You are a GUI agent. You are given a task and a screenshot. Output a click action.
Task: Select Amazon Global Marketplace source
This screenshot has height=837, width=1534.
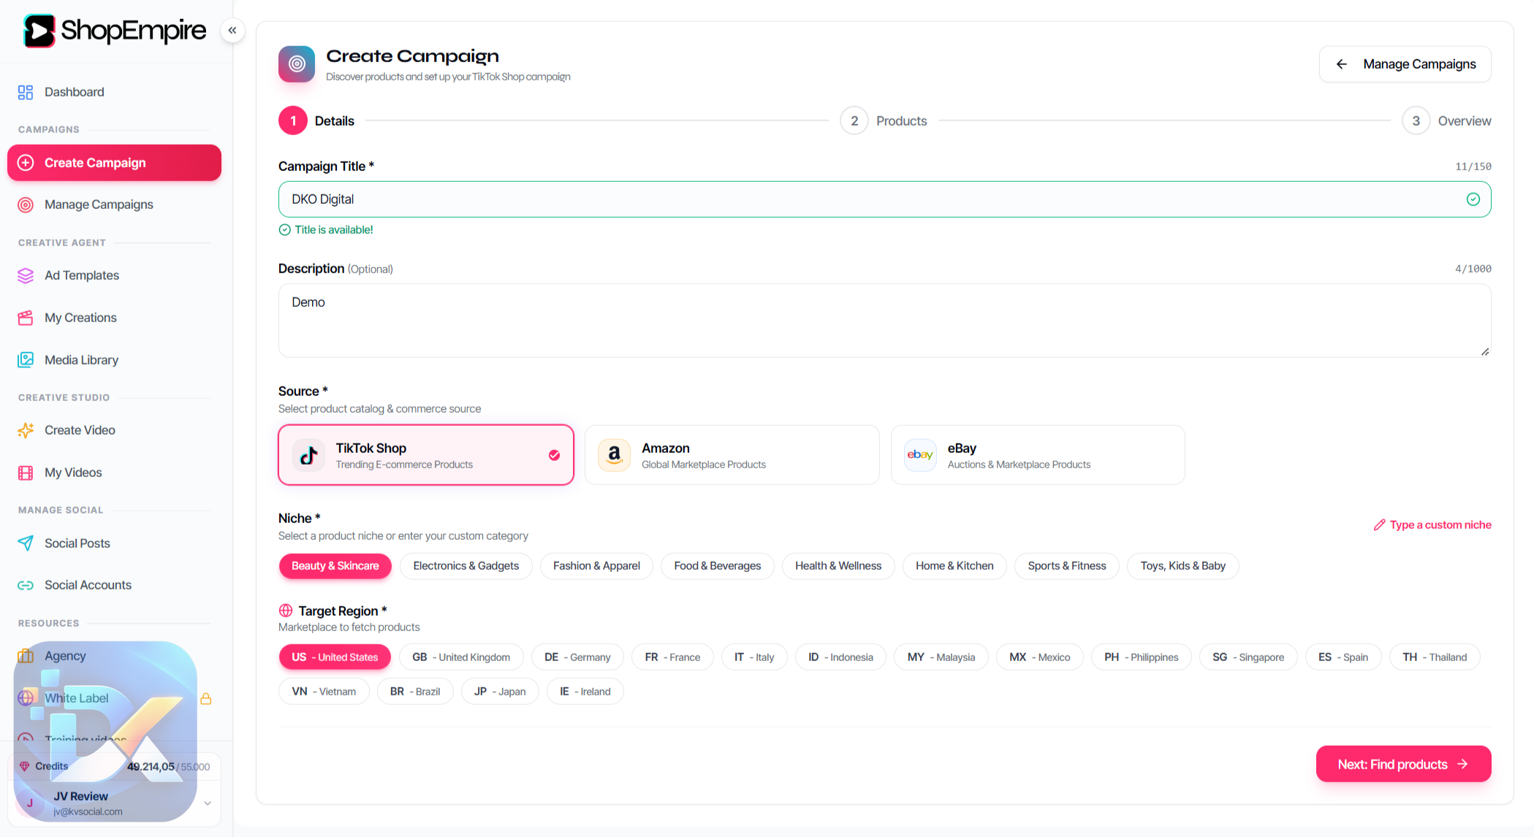coord(732,455)
